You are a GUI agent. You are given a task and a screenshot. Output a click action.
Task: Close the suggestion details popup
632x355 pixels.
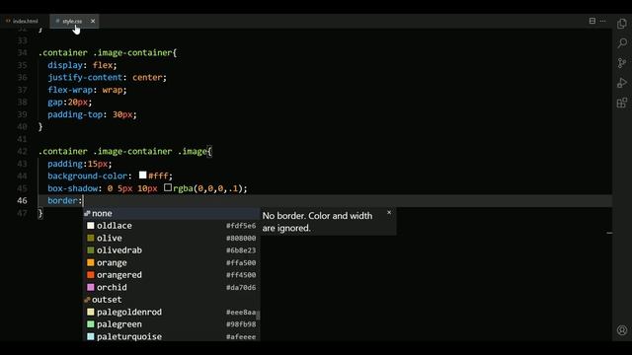pos(389,213)
